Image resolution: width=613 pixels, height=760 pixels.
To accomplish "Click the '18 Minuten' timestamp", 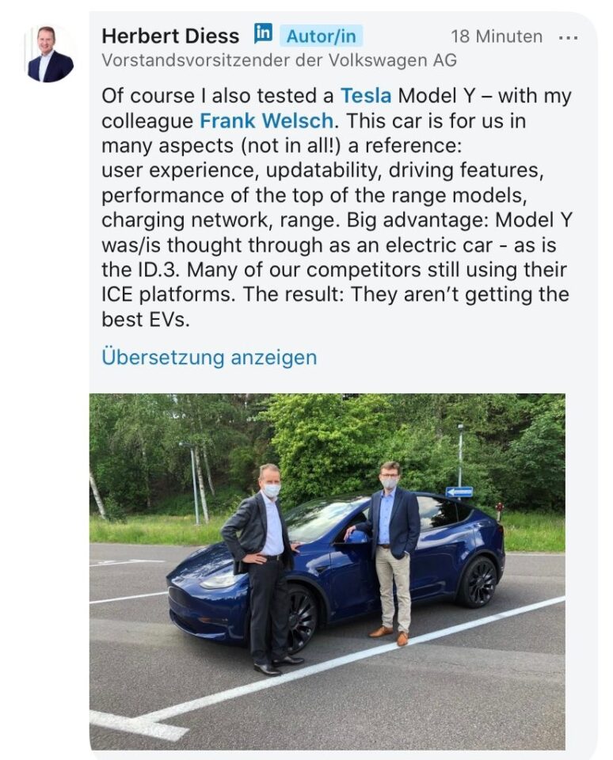I will click(x=497, y=36).
